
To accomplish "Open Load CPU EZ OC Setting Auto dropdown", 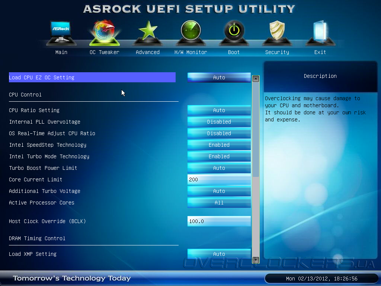I will tap(219, 77).
